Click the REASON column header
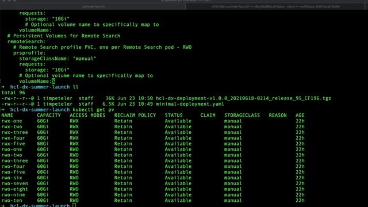 [278, 116]
